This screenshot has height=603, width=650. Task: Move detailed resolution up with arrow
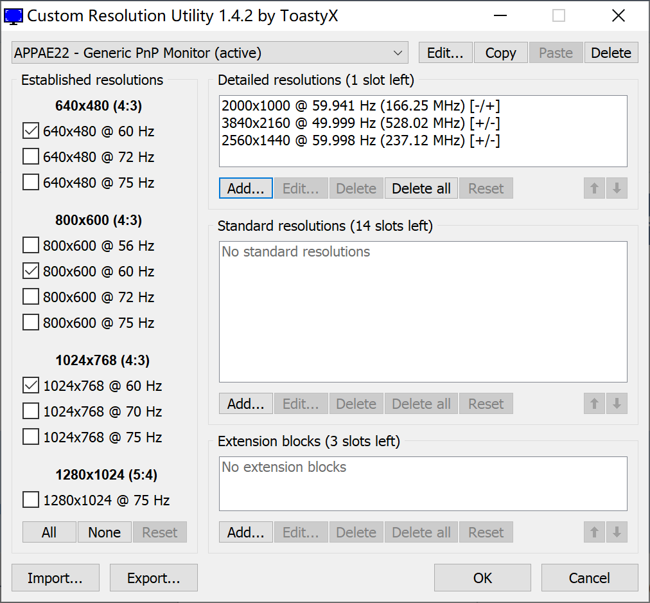point(594,188)
